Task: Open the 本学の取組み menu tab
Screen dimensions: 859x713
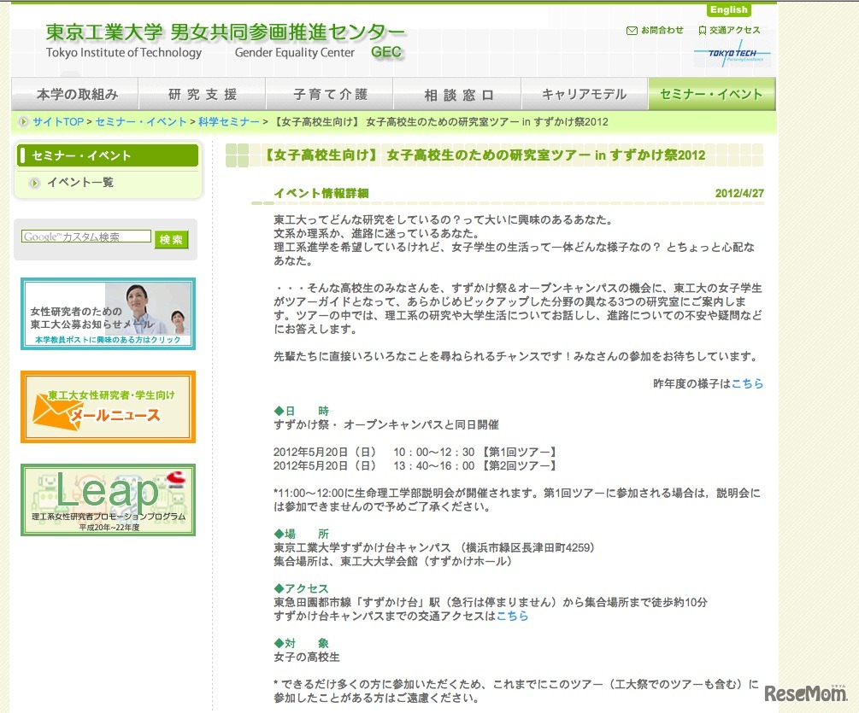Action: (x=75, y=94)
